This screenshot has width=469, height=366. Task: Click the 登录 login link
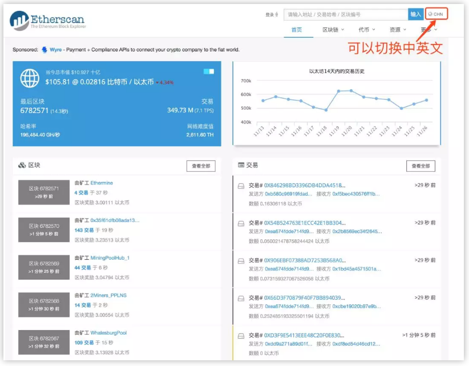pyautogui.click(x=269, y=14)
